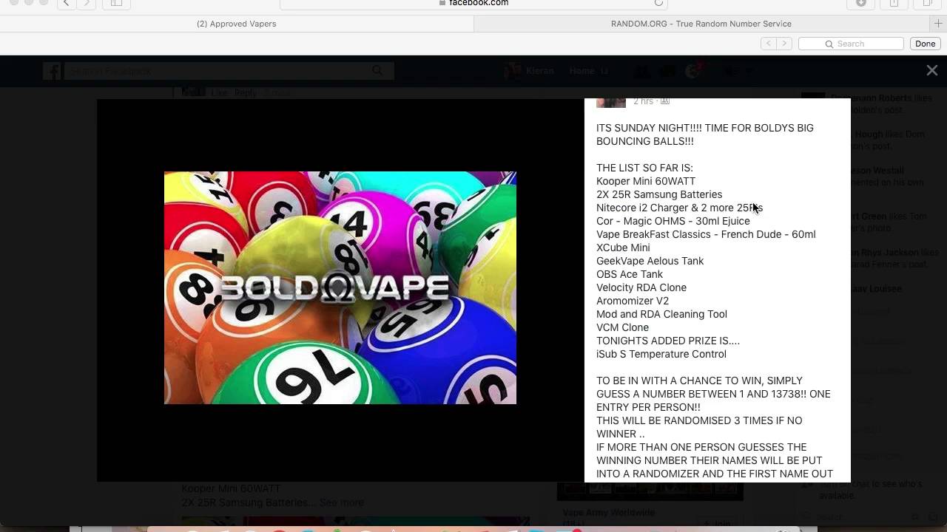
Task: Close the photo viewer with the X
Action: pos(932,70)
